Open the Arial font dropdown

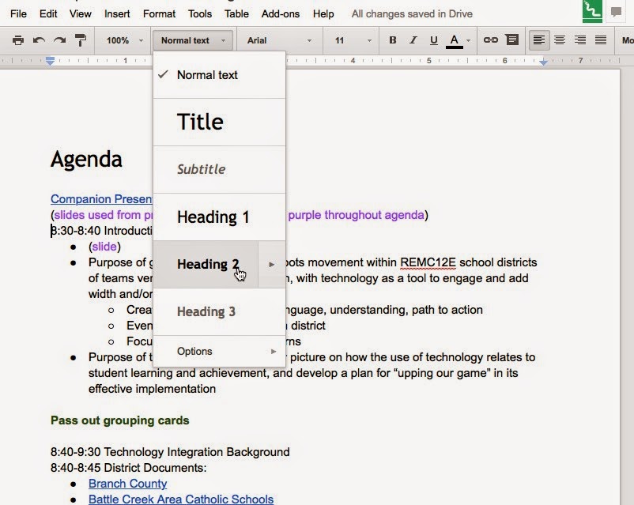[279, 40]
